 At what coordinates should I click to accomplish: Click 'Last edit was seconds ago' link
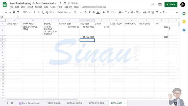94,7
